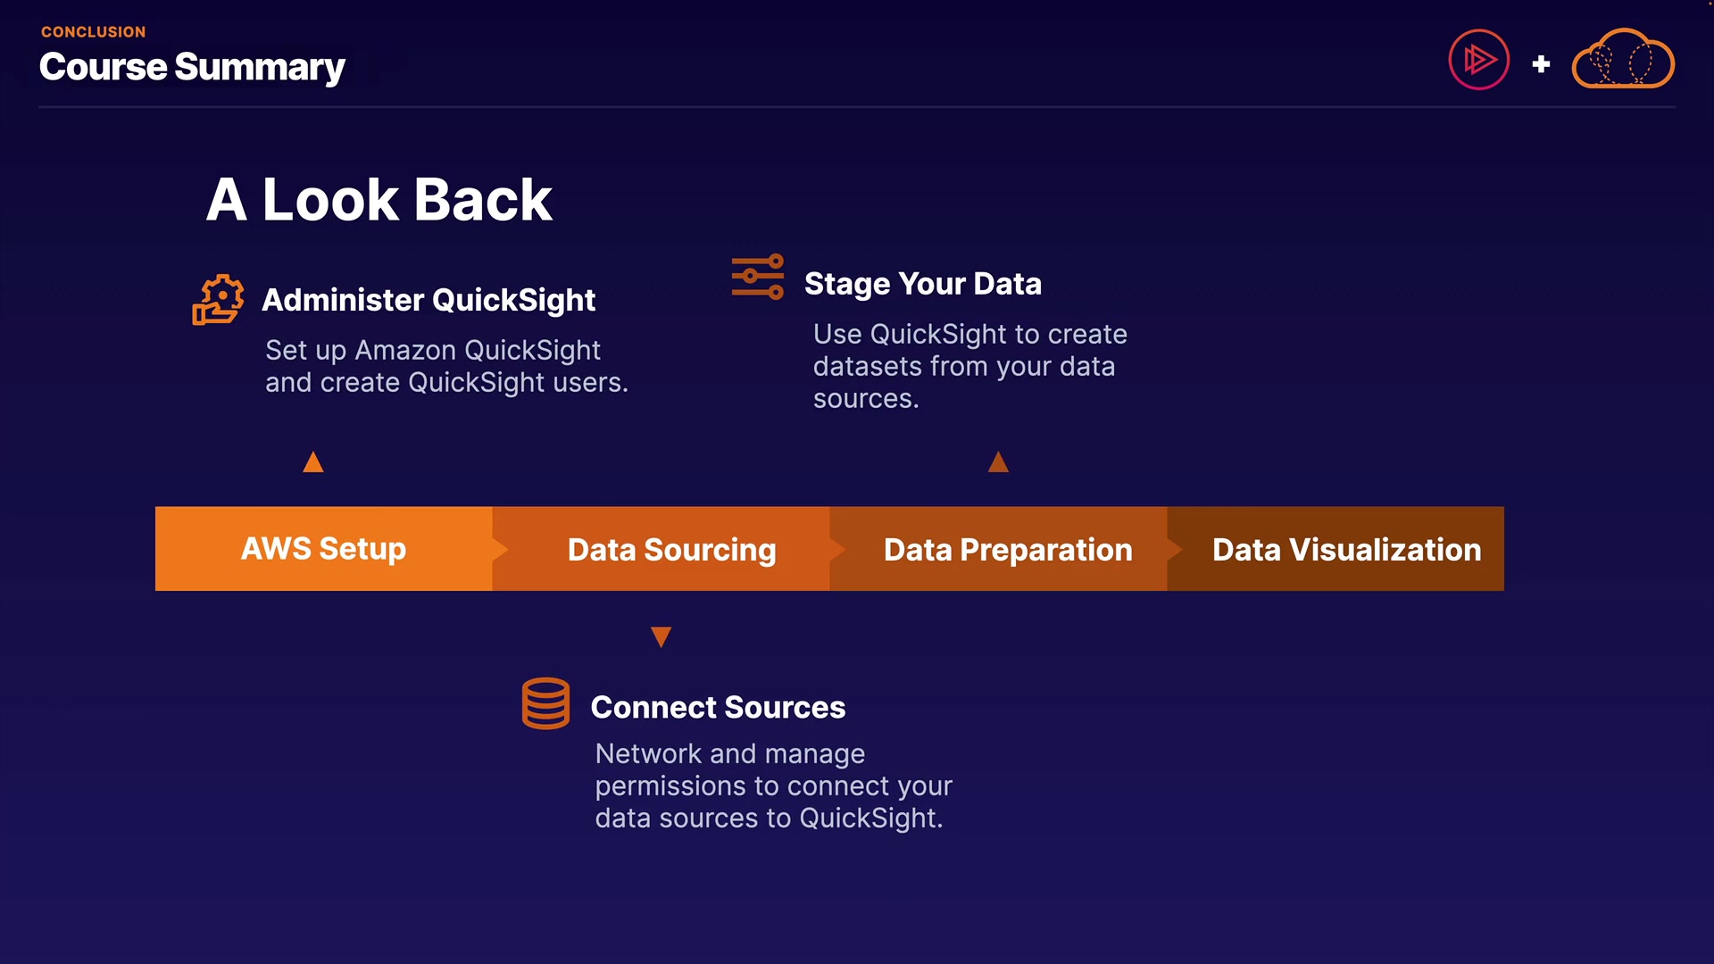Click the Stage Your Data heading
The image size is (1714, 964).
point(922,284)
